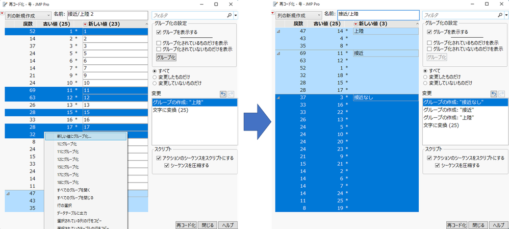Choose すべてのグループを開く from context menu

coord(86,190)
